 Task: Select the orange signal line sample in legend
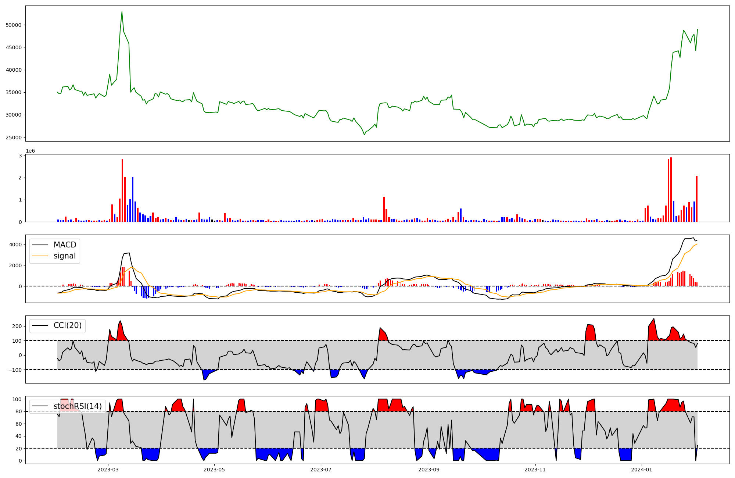tap(40, 256)
